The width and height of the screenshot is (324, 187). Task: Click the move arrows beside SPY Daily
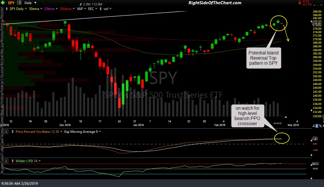coord(7,9)
